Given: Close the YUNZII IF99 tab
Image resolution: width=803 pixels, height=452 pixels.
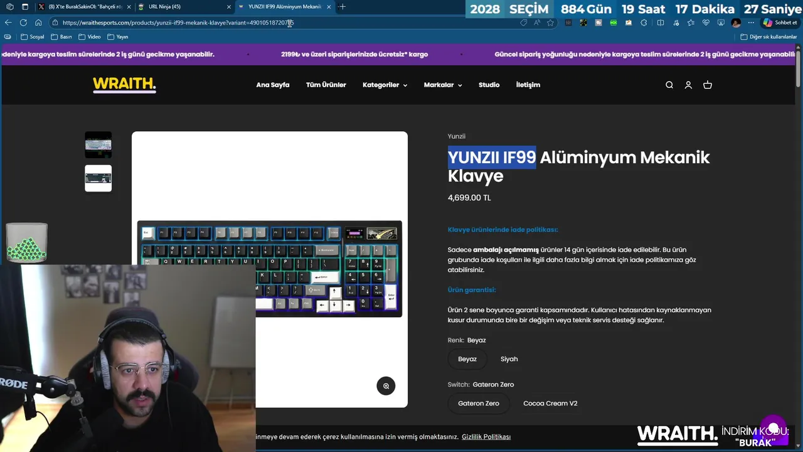Looking at the screenshot, I should click(x=329, y=7).
